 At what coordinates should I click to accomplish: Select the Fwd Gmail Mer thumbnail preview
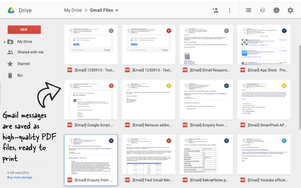148,155
